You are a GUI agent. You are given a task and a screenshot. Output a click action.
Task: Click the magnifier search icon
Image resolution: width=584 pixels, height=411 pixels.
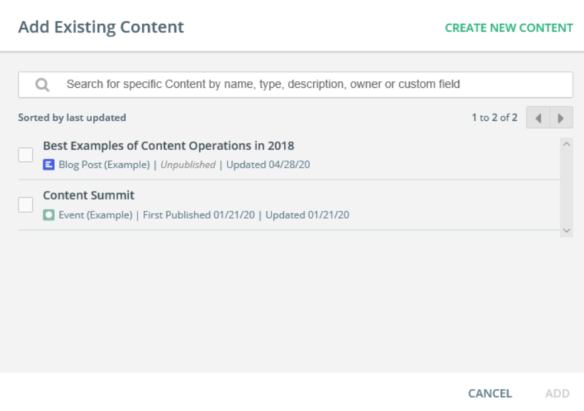[42, 85]
